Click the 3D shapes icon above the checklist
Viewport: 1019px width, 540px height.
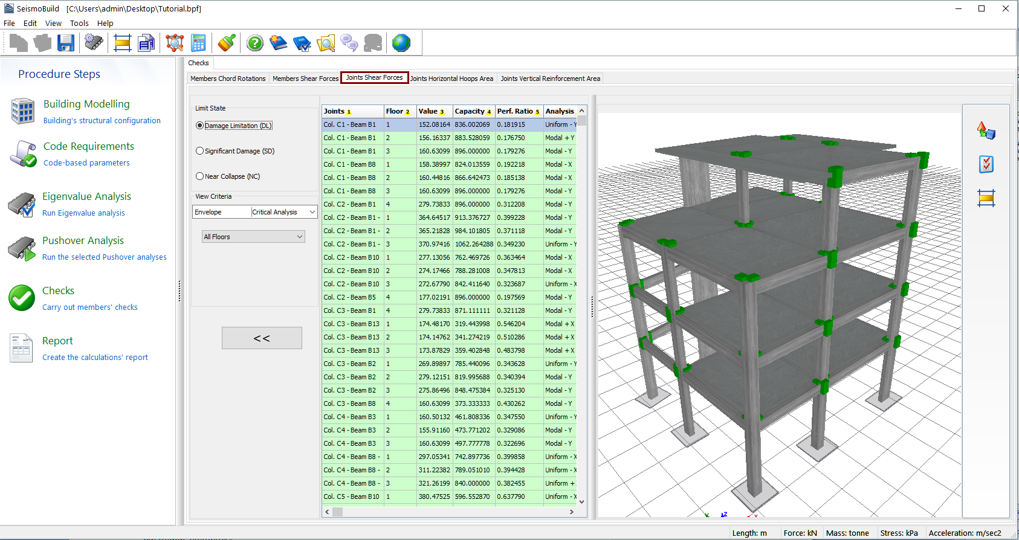point(986,130)
